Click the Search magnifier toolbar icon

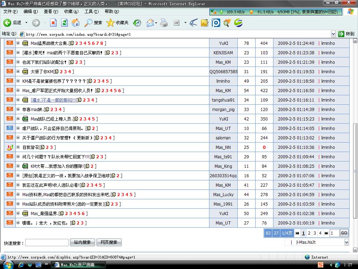[89, 23]
